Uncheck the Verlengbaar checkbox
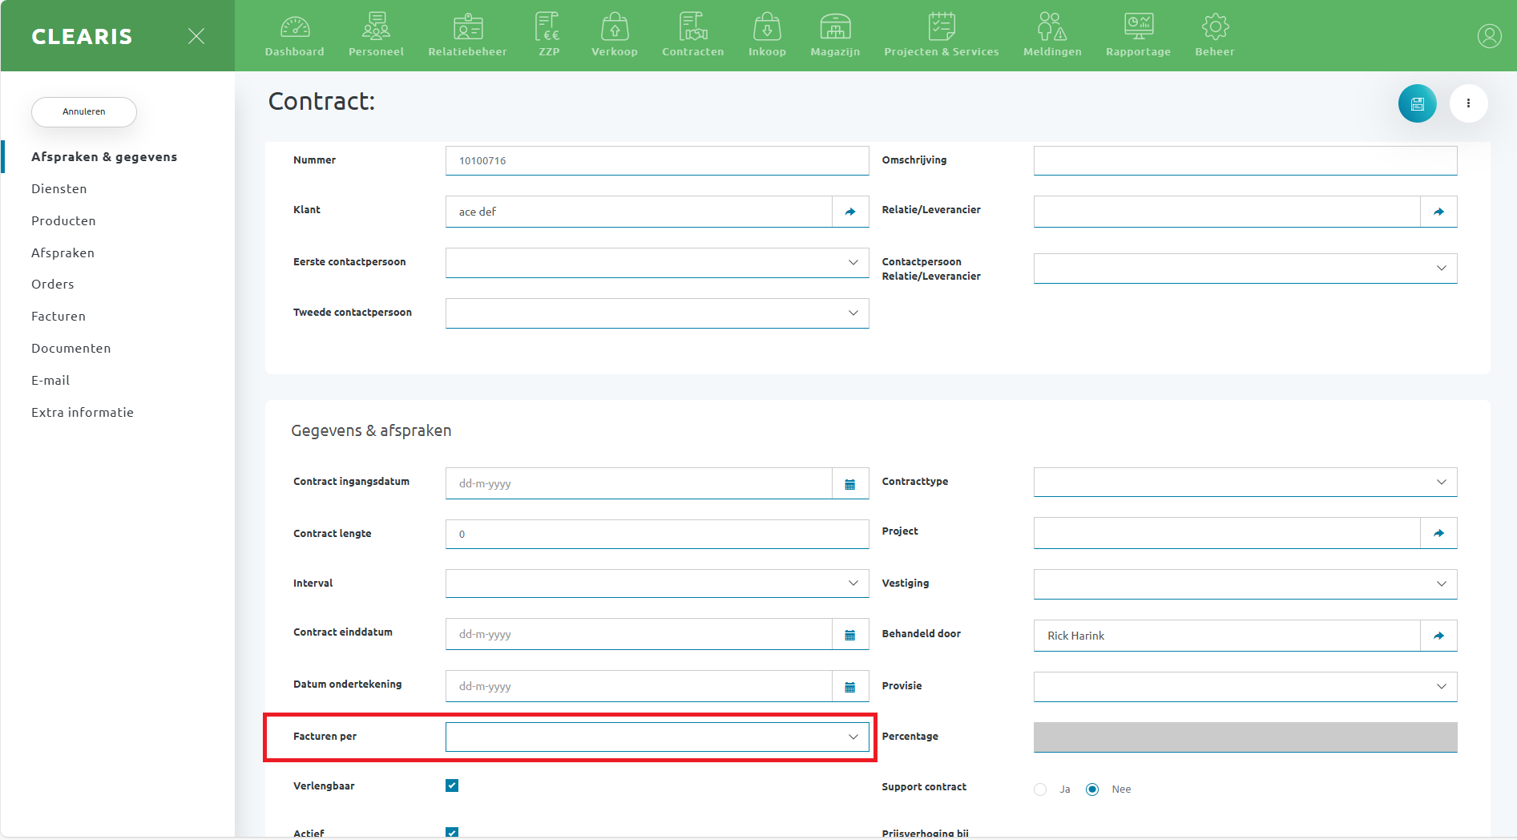Image resolution: width=1517 pixels, height=840 pixels. click(x=452, y=785)
